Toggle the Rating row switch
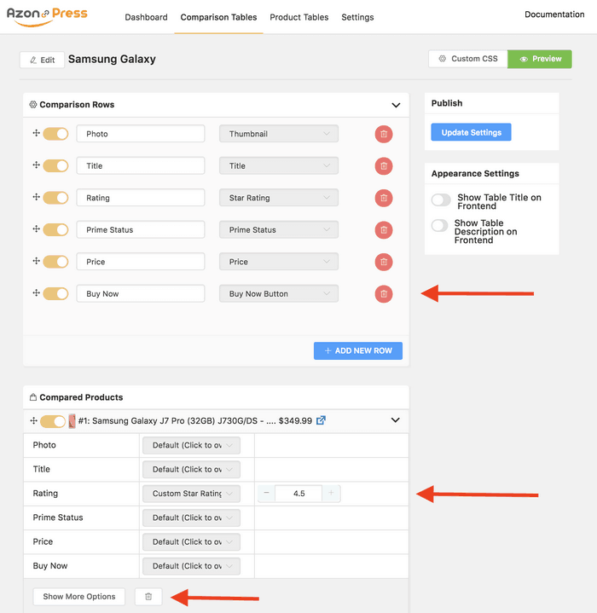Screen dimensions: 597x613 (55, 198)
